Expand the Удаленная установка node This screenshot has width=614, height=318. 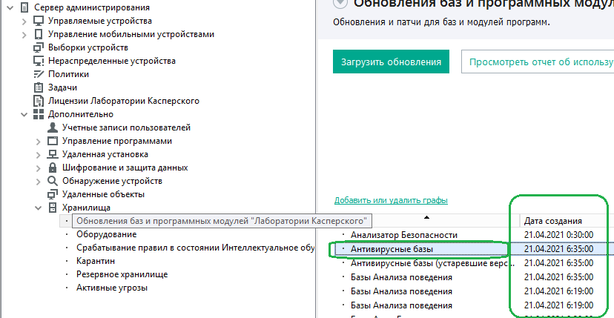(x=39, y=155)
